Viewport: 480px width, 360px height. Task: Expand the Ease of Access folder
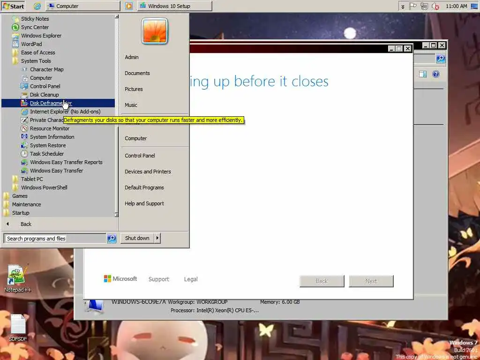click(x=37, y=52)
